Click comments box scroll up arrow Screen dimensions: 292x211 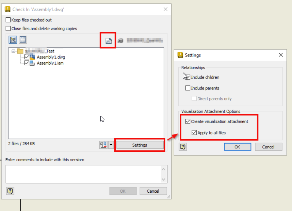coord(163,169)
